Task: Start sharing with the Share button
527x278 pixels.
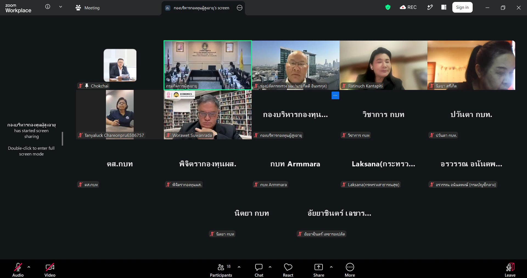Action: (x=319, y=270)
